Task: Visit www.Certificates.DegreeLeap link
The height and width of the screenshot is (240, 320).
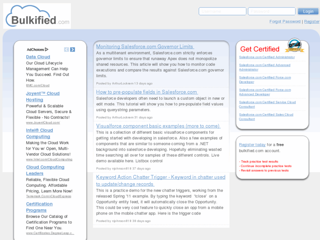Action: coord(50,233)
